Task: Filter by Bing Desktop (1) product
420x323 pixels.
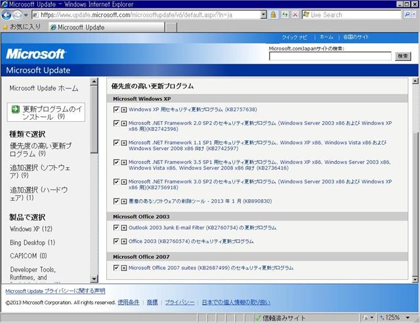Action: point(32,242)
